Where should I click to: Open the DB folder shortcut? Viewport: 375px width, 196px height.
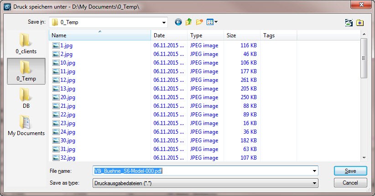[26, 98]
